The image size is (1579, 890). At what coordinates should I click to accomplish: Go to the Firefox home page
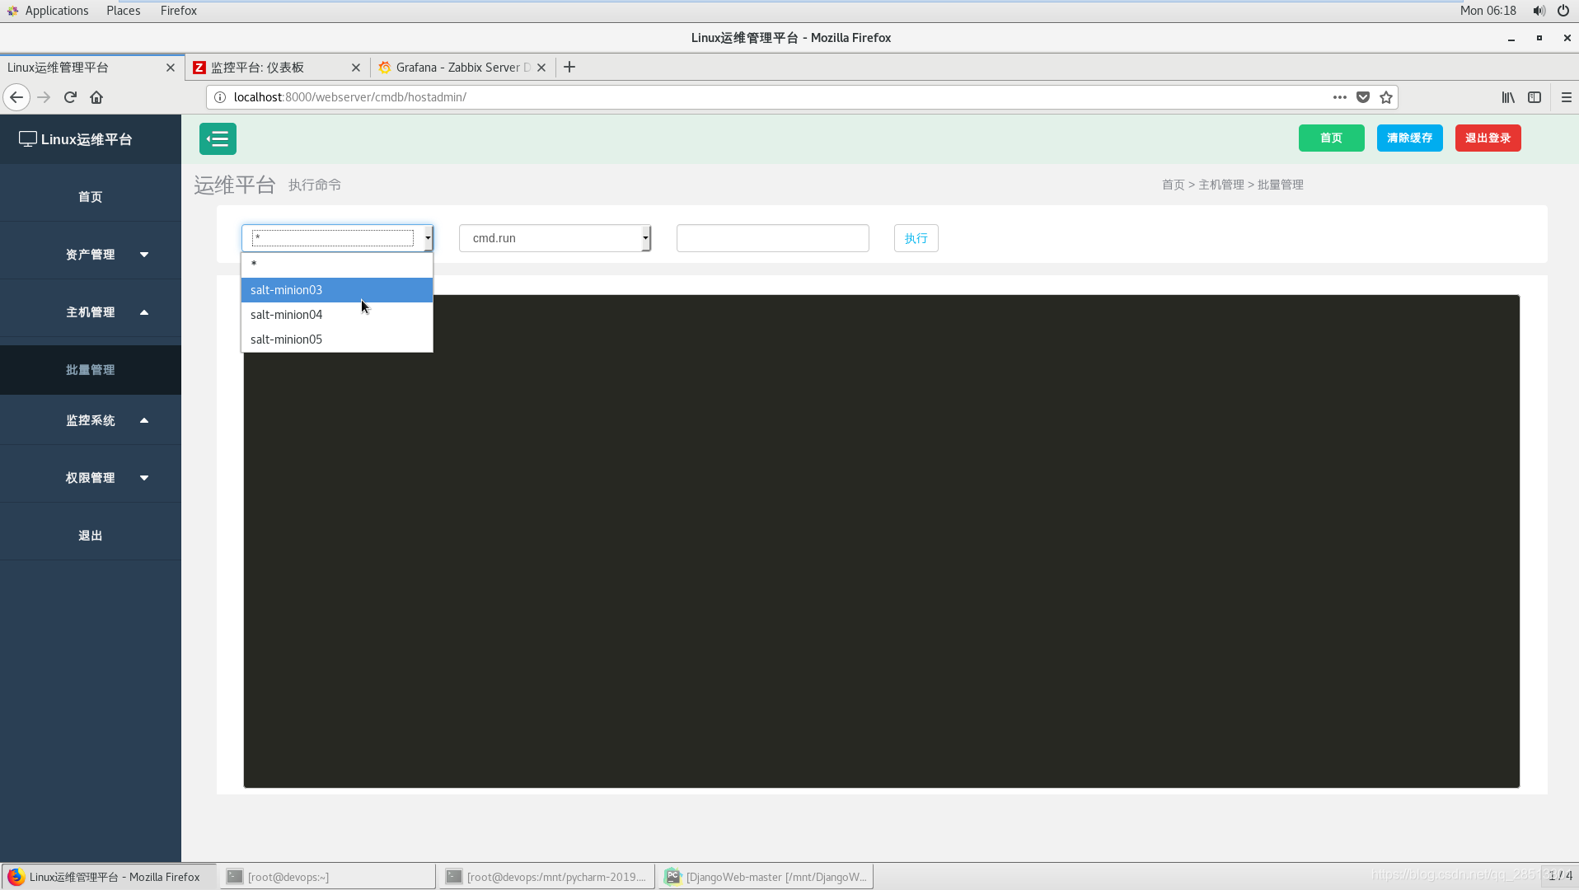click(96, 97)
